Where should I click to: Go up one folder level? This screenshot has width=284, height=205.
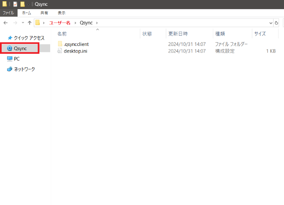tap(30, 23)
